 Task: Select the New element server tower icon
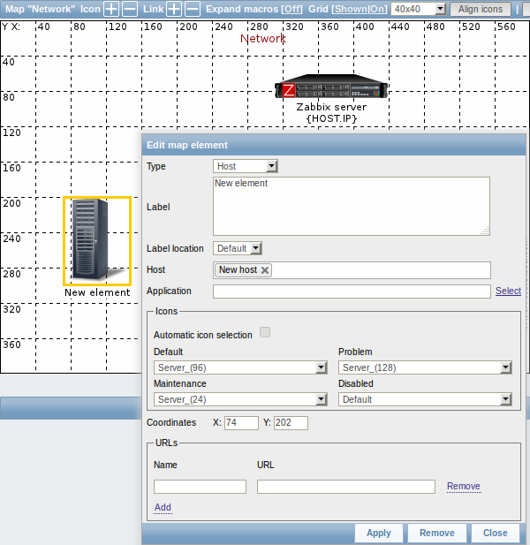(97, 240)
